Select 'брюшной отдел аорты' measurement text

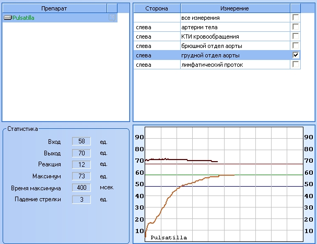(212, 46)
